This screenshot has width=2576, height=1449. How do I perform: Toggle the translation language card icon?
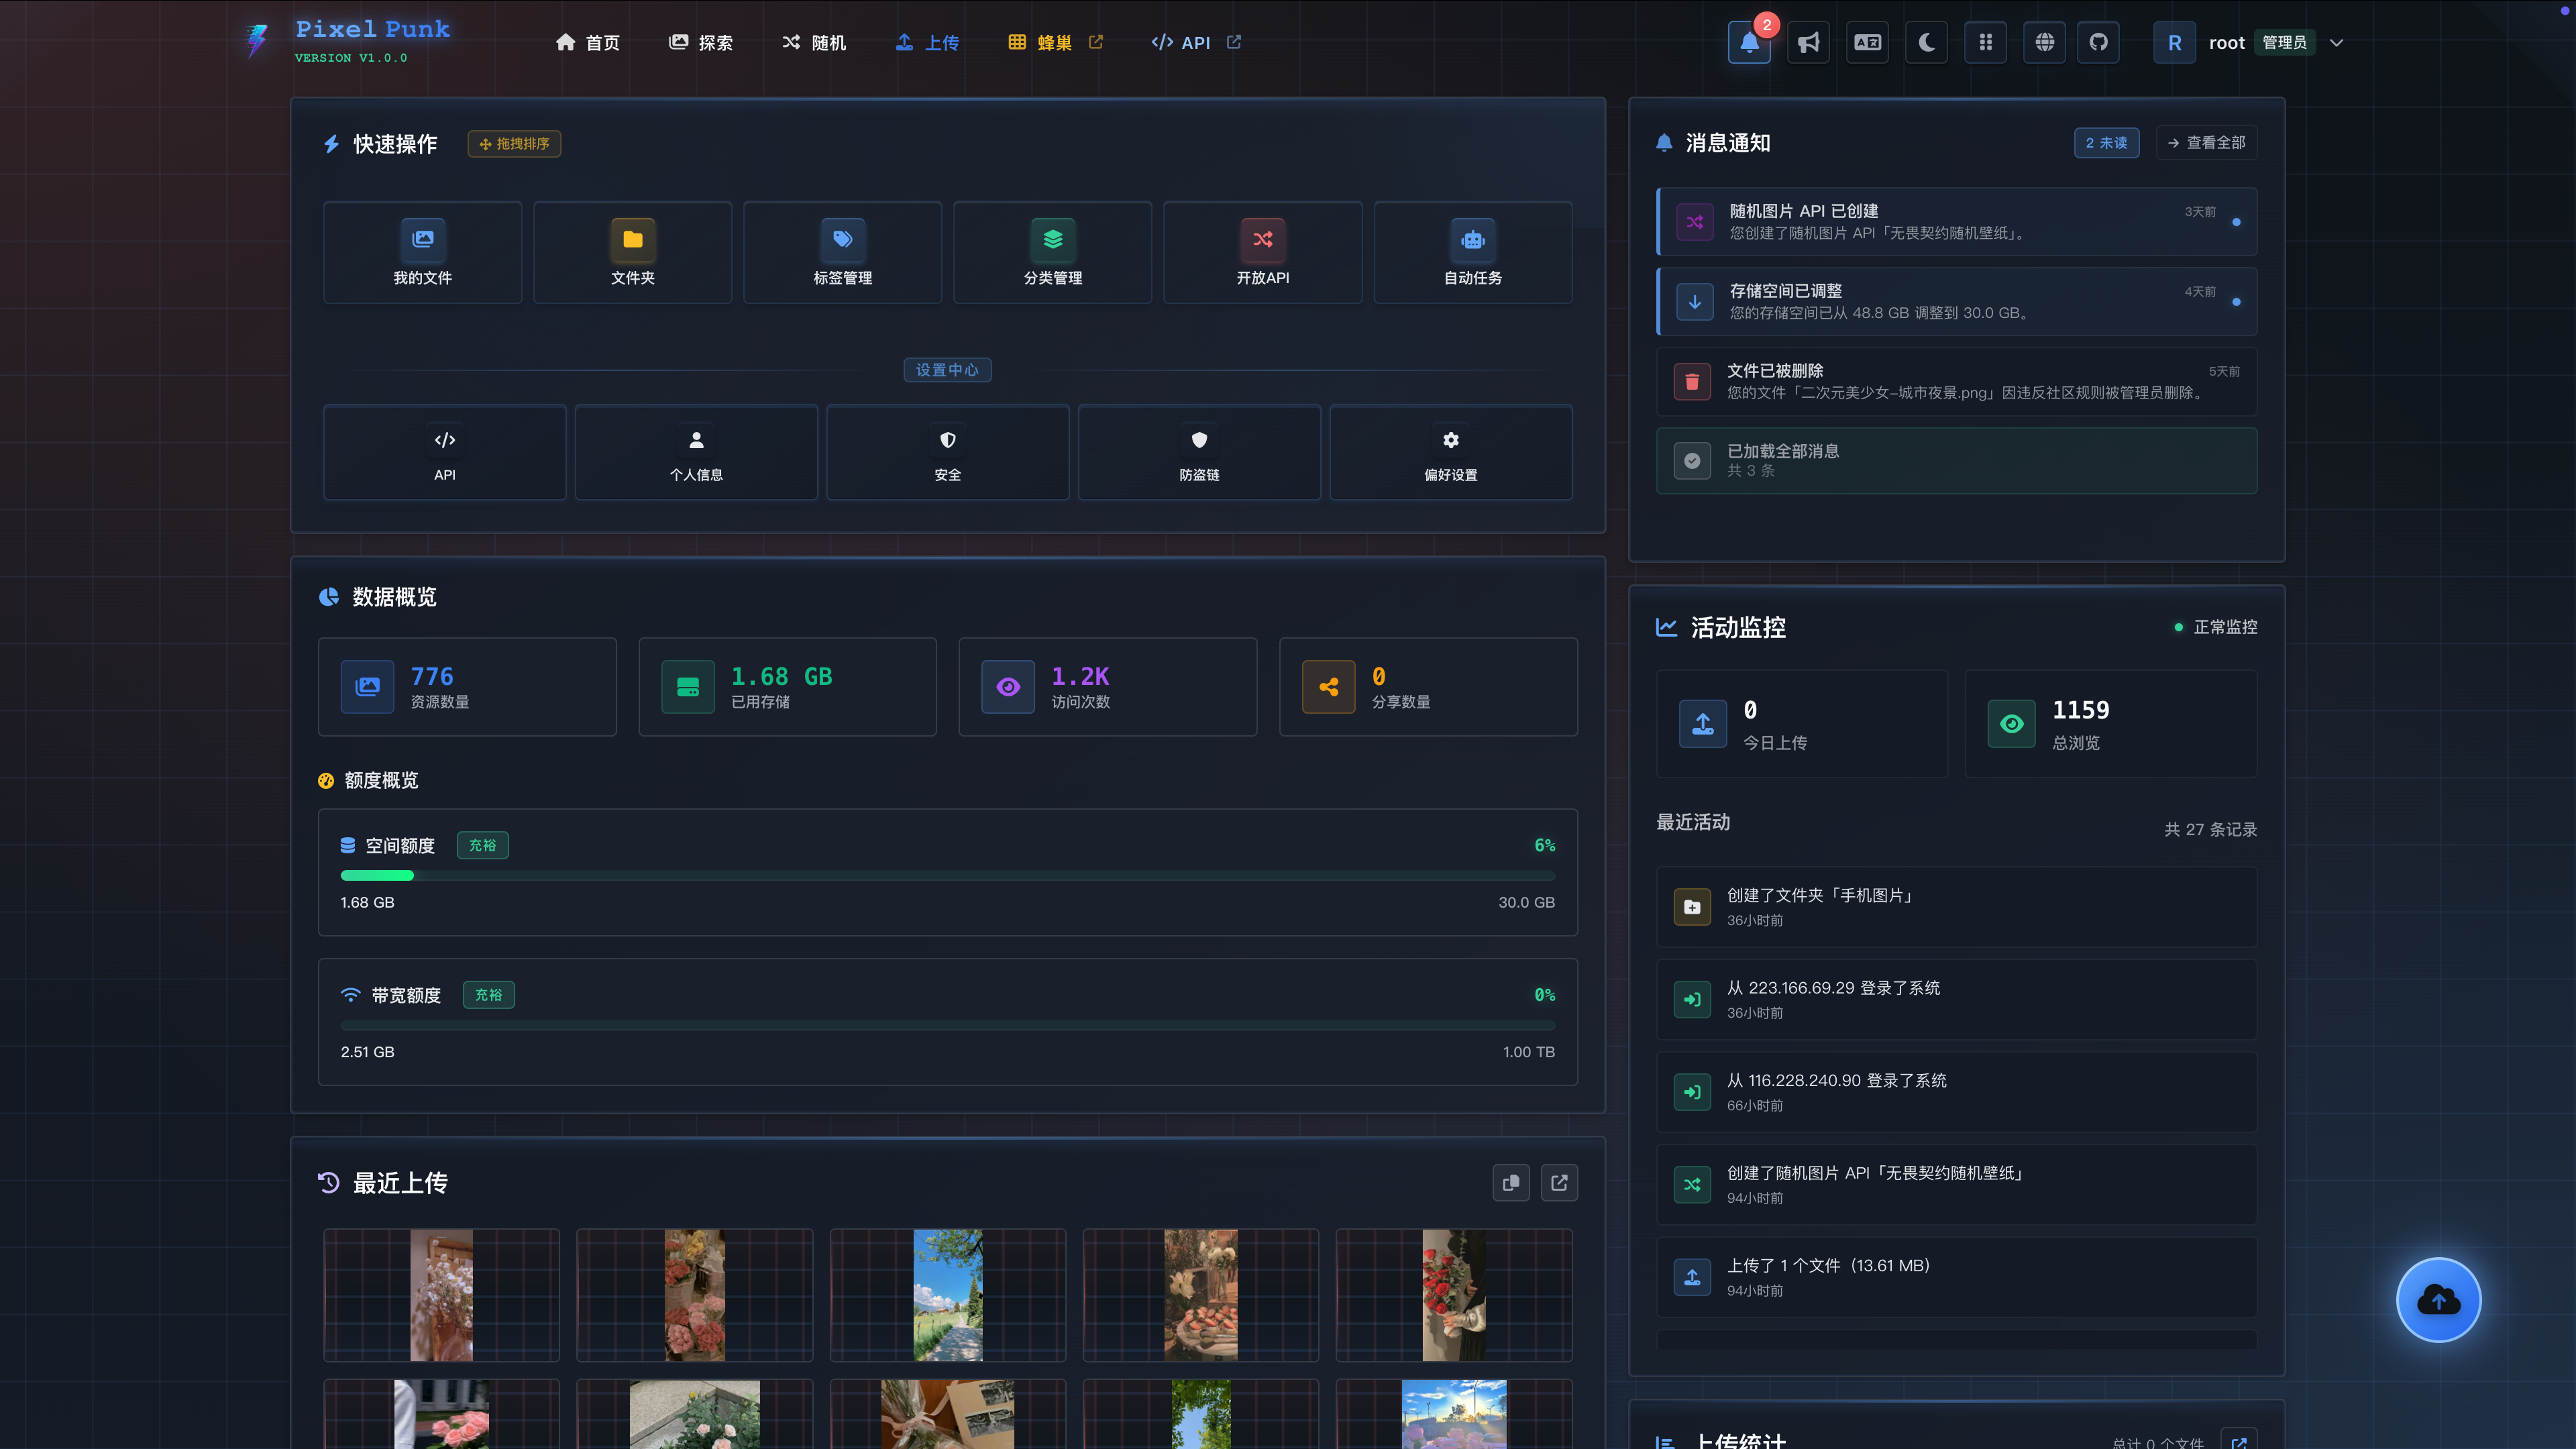(x=1867, y=43)
